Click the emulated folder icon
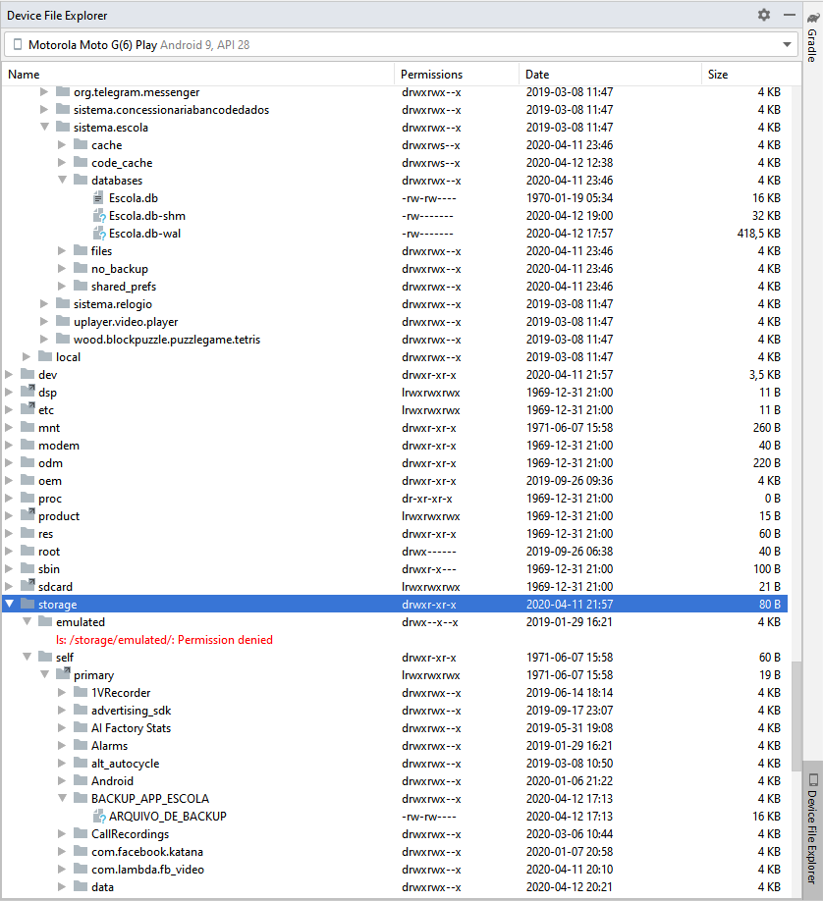823x901 pixels. click(x=45, y=621)
